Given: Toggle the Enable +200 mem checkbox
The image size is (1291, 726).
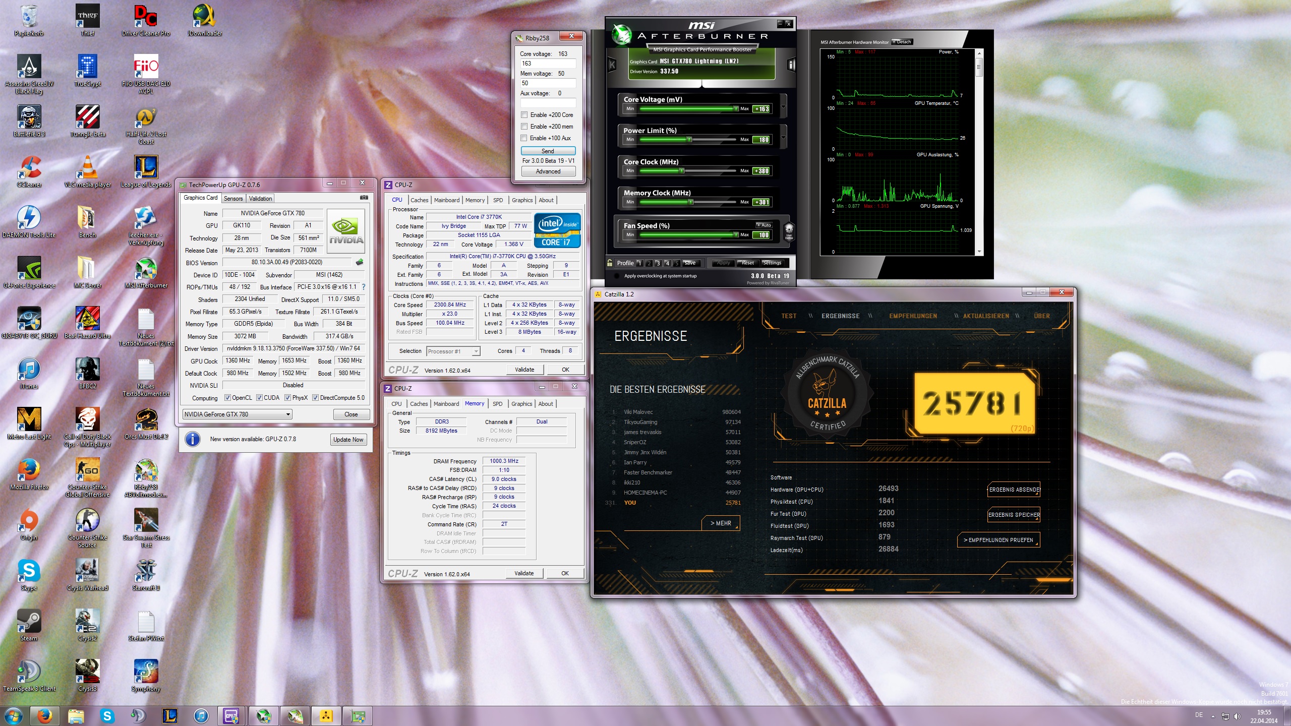Looking at the screenshot, I should (524, 127).
